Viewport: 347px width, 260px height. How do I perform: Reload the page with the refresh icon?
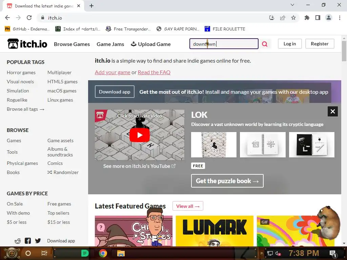29,18
